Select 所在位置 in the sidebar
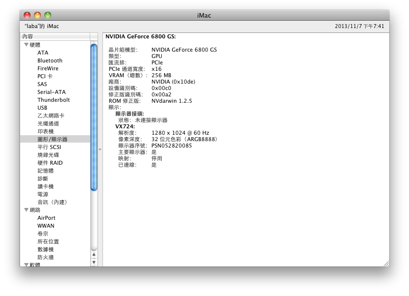Screen dimensions: 409x296 coord(48,241)
